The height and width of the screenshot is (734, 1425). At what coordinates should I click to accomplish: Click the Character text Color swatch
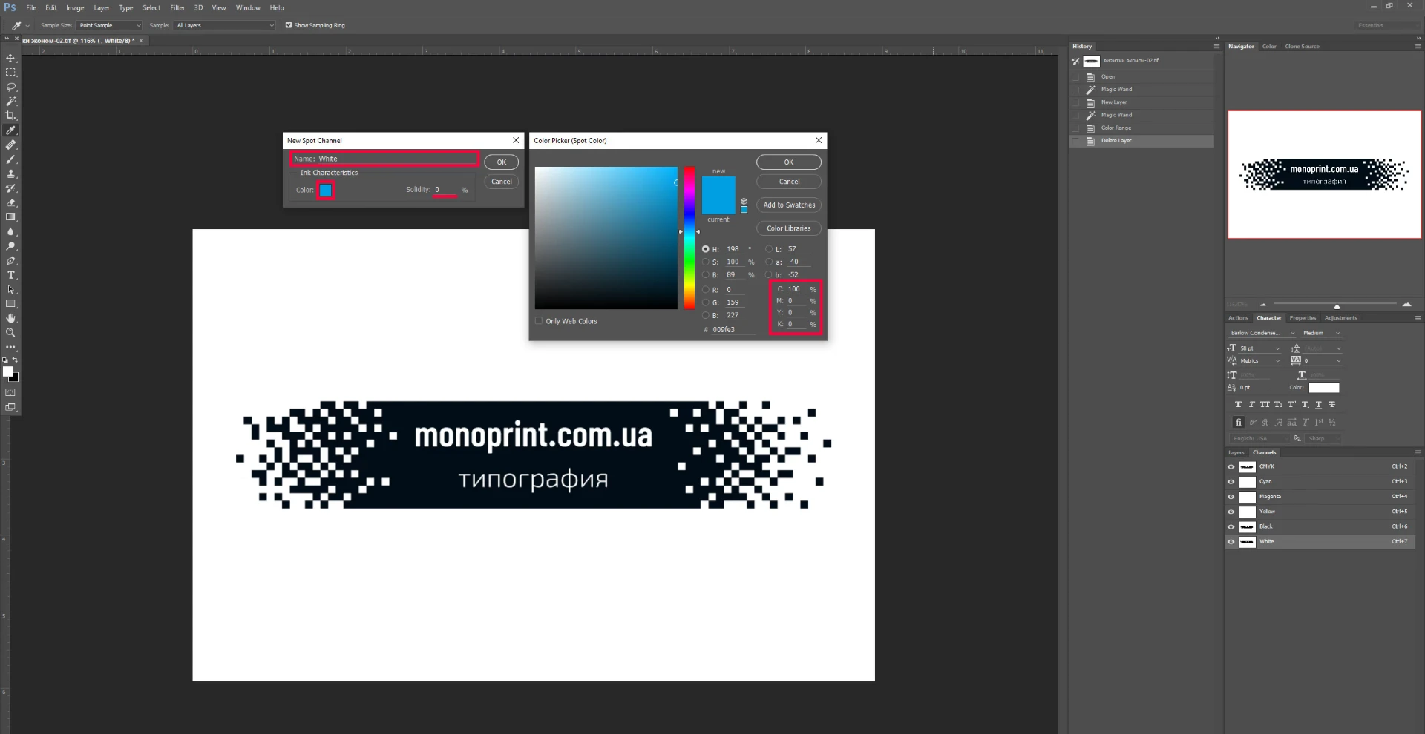[x=1324, y=388]
